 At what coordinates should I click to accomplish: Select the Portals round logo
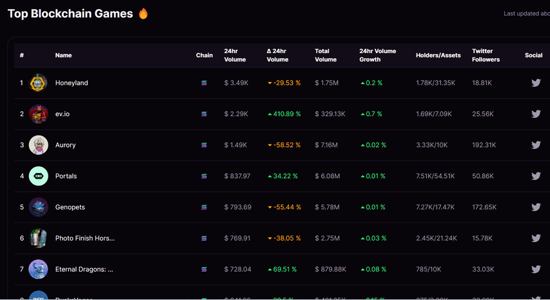coord(38,176)
